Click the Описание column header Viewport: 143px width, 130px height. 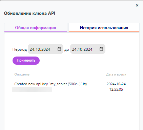[x=22, y=74]
